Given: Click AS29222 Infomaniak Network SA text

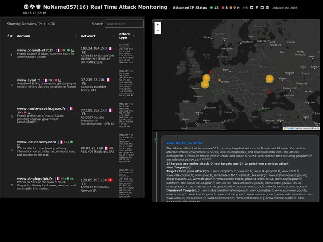Looking at the screenshot, I should pos(95,189).
